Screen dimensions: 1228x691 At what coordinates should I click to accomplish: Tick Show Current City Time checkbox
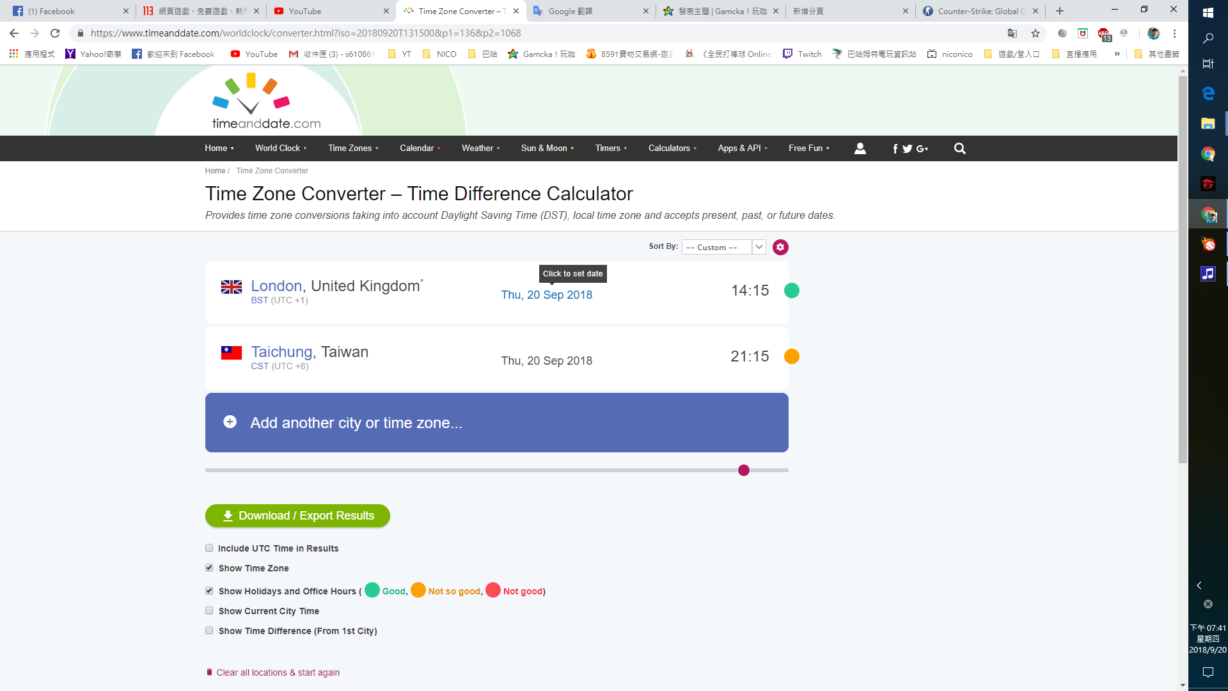(x=209, y=610)
